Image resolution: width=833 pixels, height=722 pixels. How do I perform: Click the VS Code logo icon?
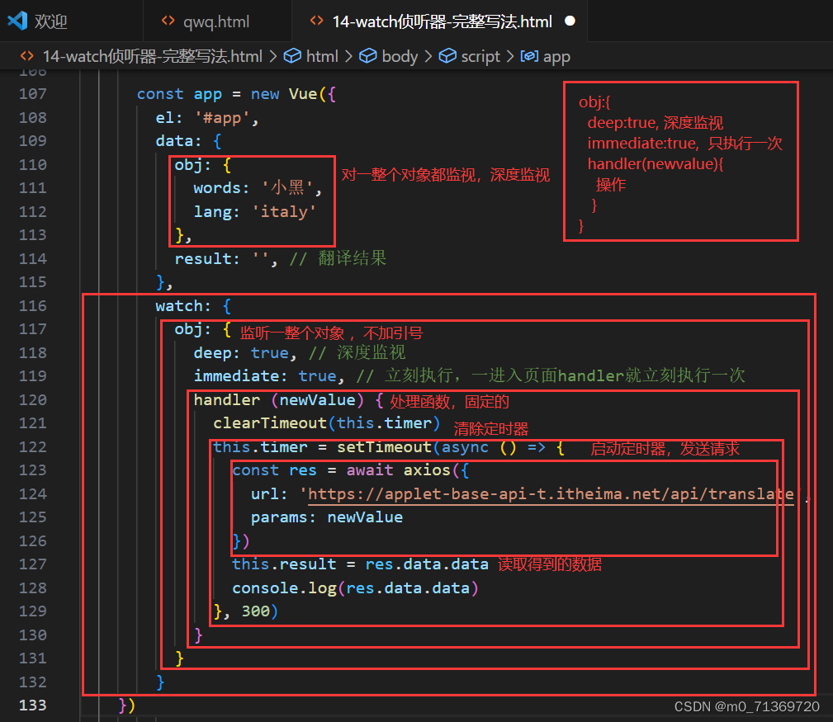tap(19, 21)
